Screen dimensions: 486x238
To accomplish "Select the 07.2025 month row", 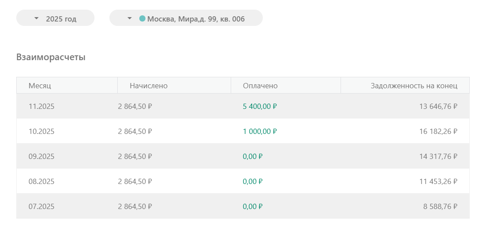I will click(x=42, y=206).
